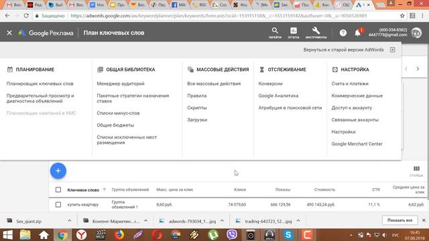This screenshot has width=429, height=241.
Task: Expand Sex_giant.zip download options arrow
Action: pos(70,221)
